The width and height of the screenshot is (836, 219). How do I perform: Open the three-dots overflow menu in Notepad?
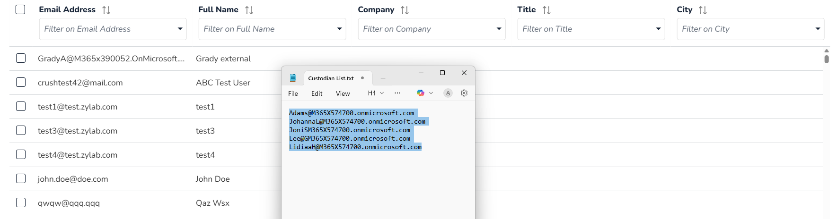point(397,93)
